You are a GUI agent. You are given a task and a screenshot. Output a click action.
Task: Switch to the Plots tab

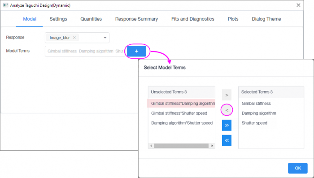coord(233,19)
